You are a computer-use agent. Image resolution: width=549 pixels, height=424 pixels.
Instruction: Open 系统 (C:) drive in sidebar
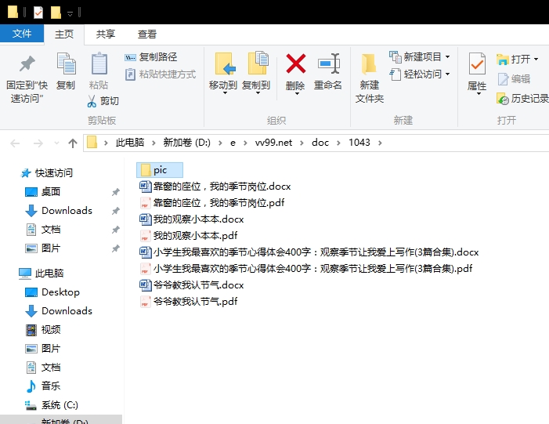click(x=52, y=405)
